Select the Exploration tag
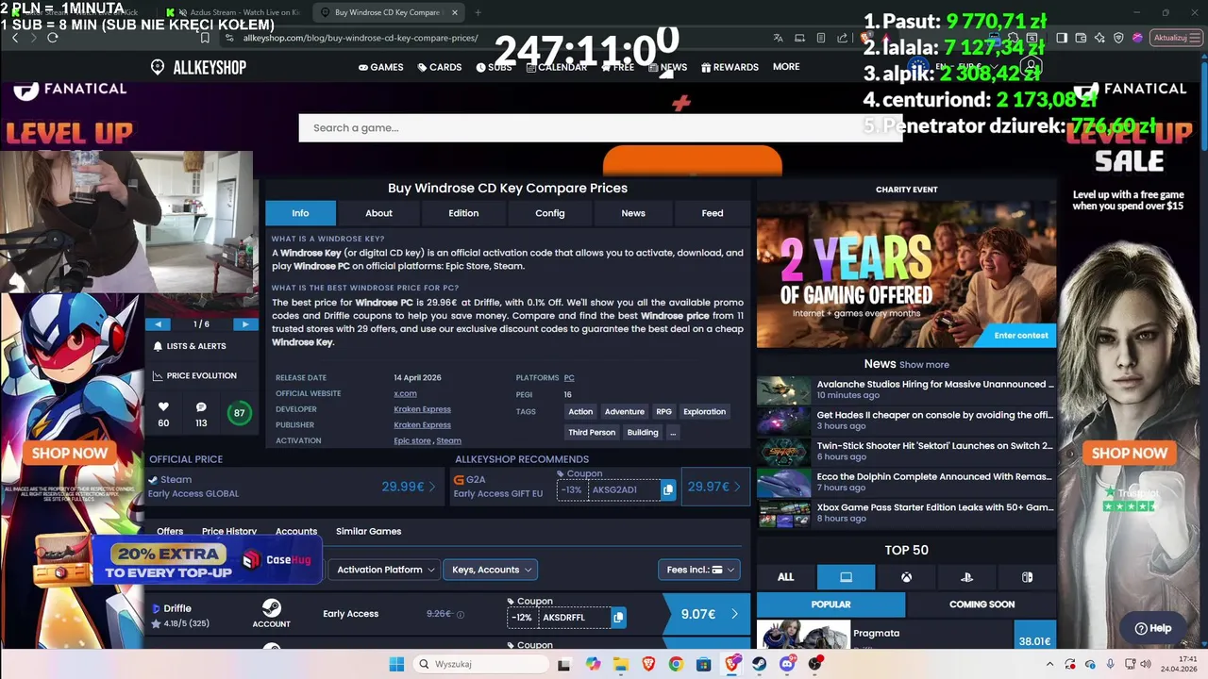This screenshot has width=1208, height=679. pyautogui.click(x=705, y=411)
